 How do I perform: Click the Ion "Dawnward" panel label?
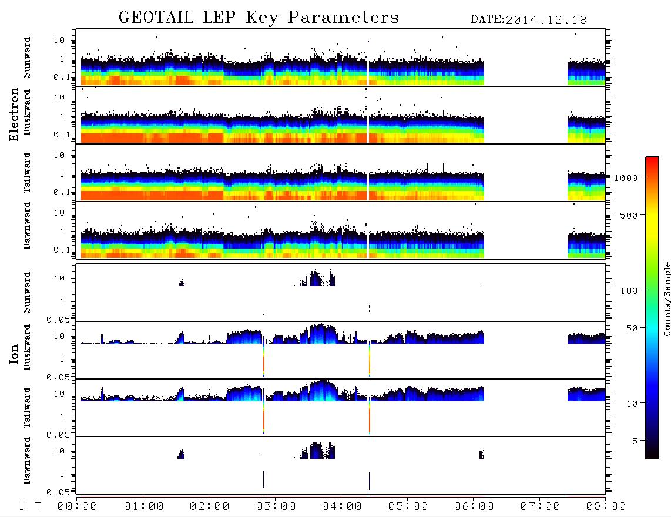pos(26,461)
